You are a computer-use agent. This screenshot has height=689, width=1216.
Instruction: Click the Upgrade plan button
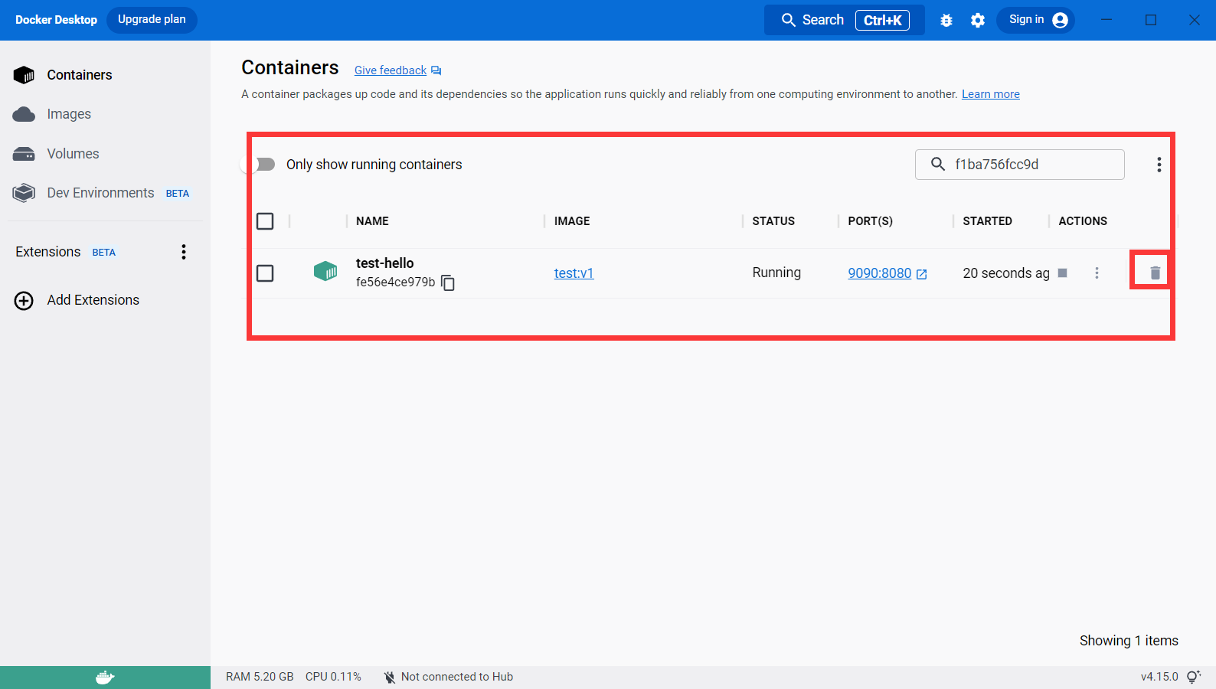[152, 20]
